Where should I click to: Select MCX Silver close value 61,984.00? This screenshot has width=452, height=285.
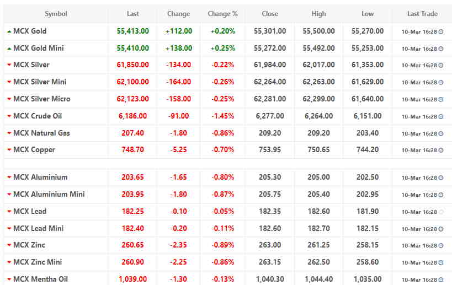(x=270, y=65)
